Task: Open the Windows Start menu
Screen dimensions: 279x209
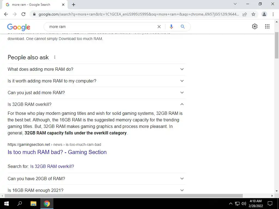Action: [7, 204]
